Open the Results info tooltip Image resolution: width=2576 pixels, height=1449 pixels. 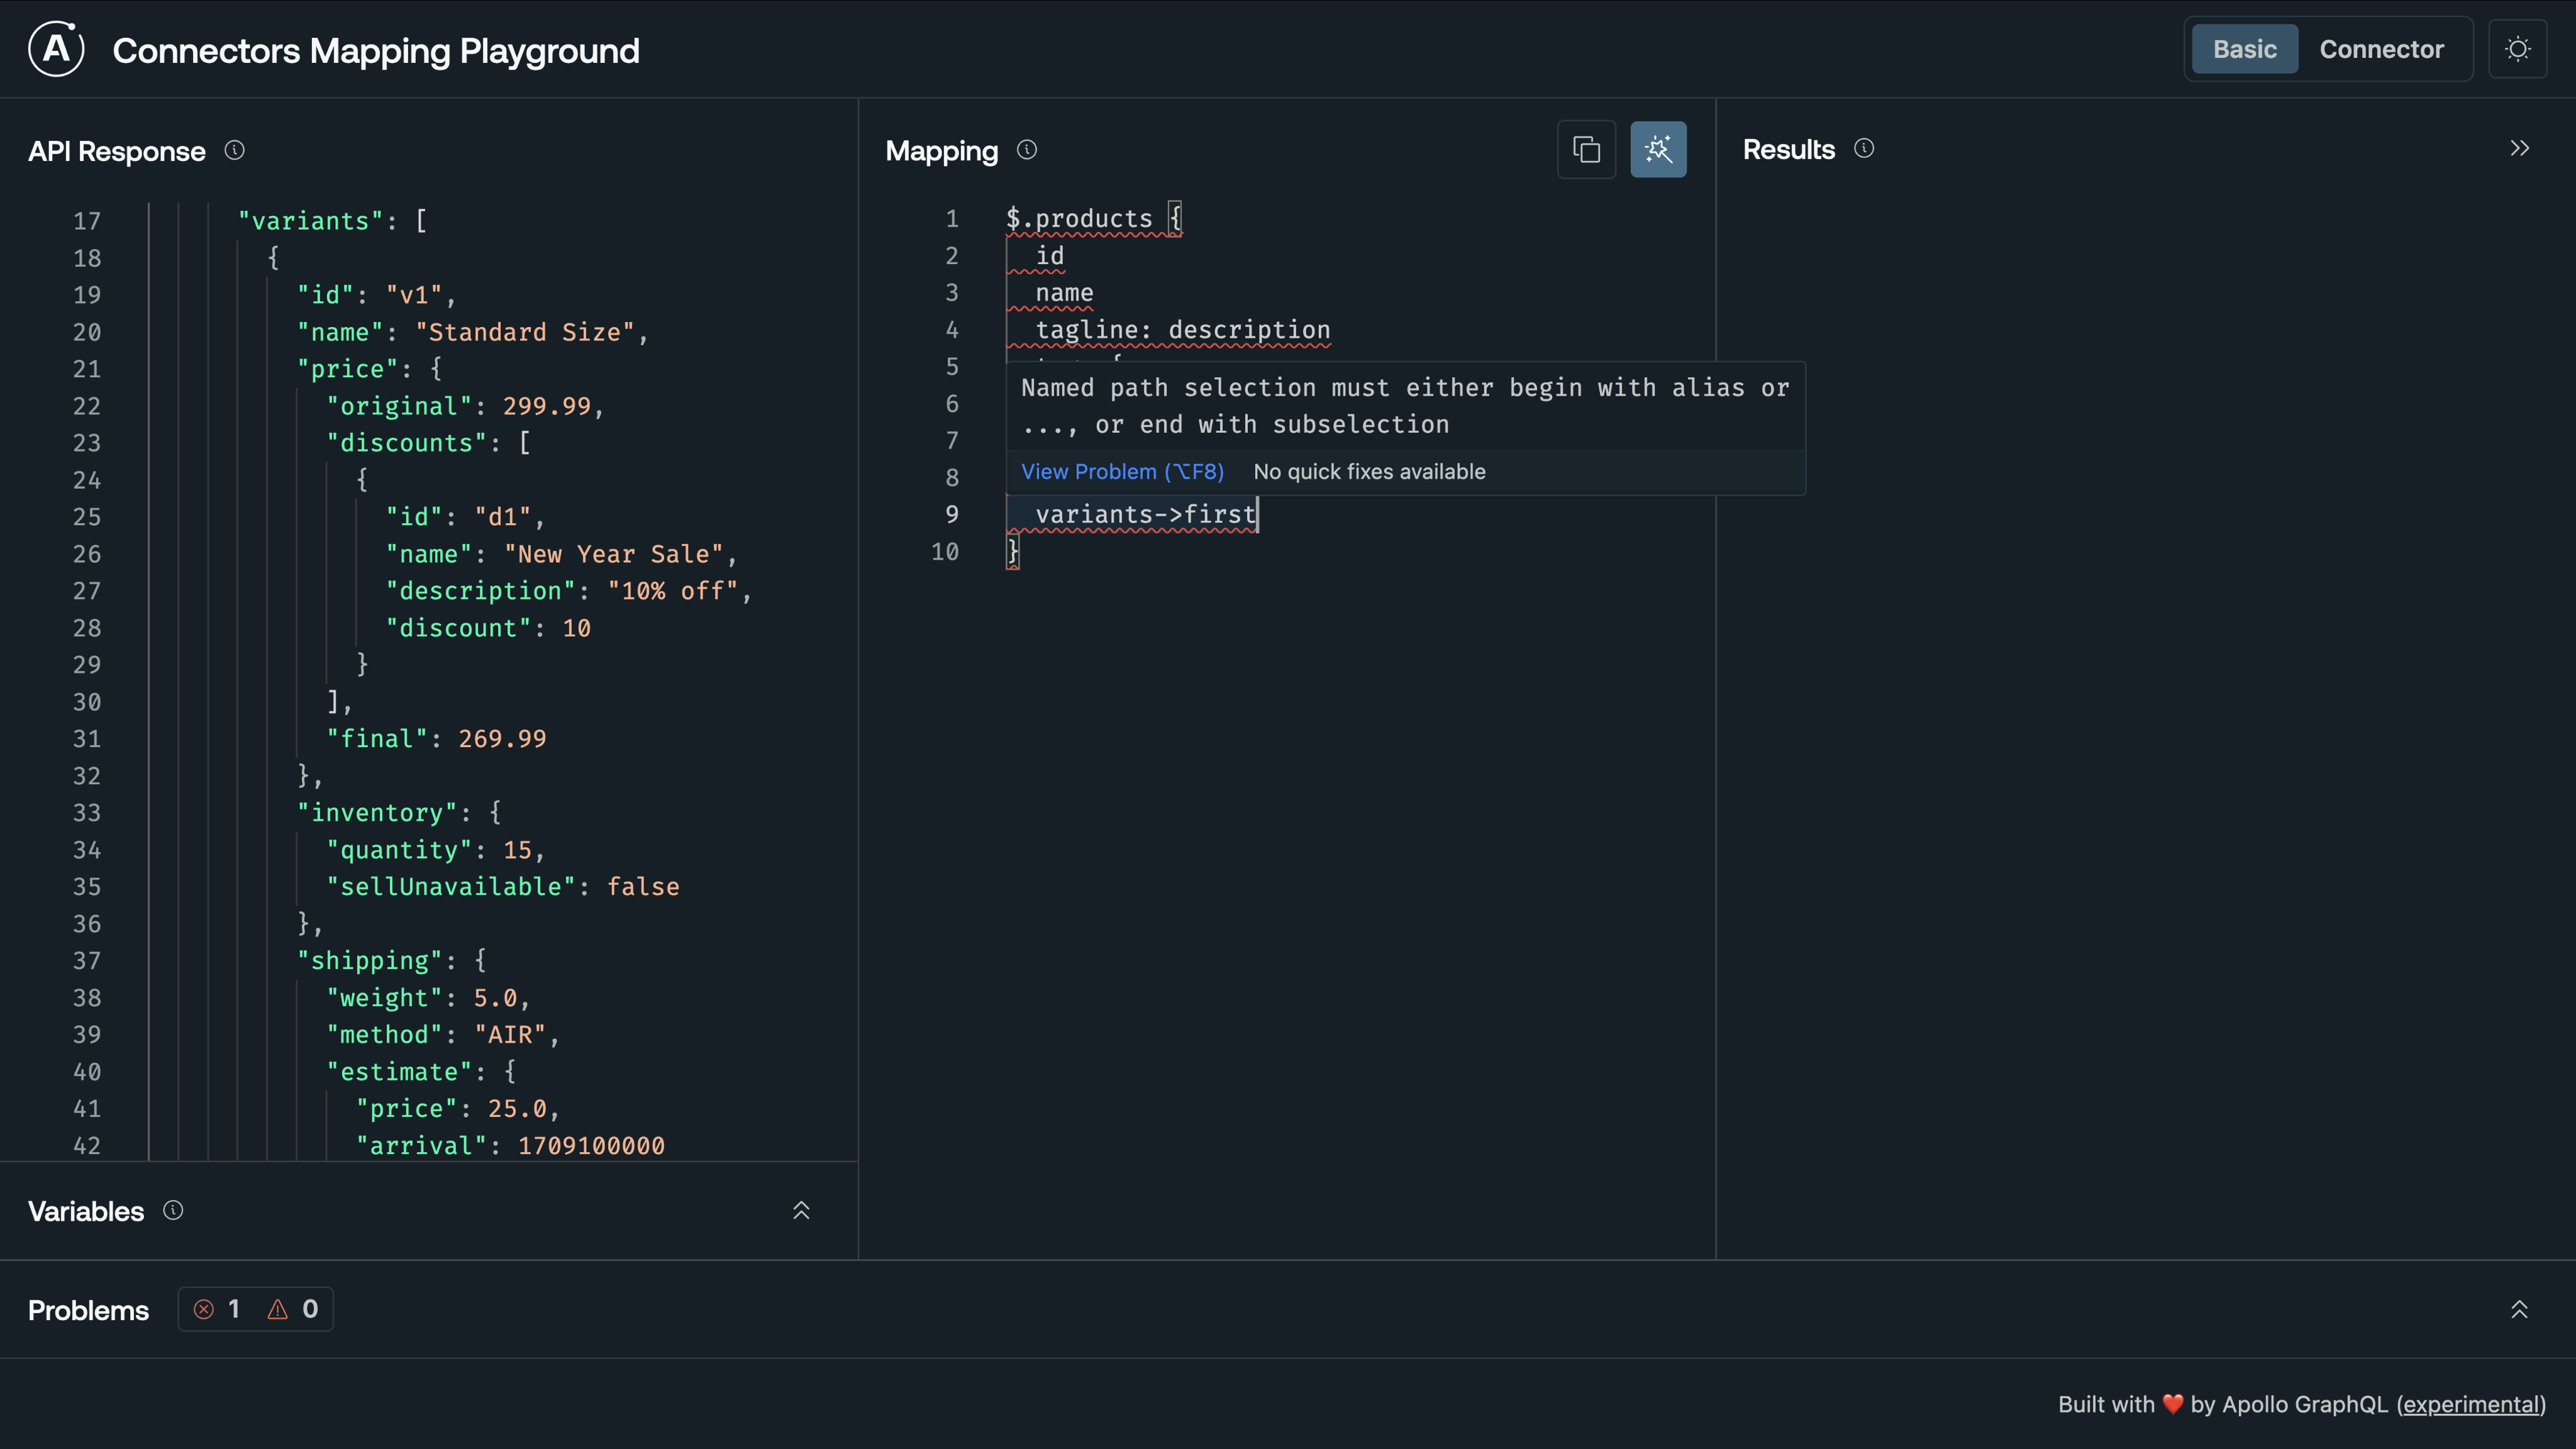point(1864,148)
